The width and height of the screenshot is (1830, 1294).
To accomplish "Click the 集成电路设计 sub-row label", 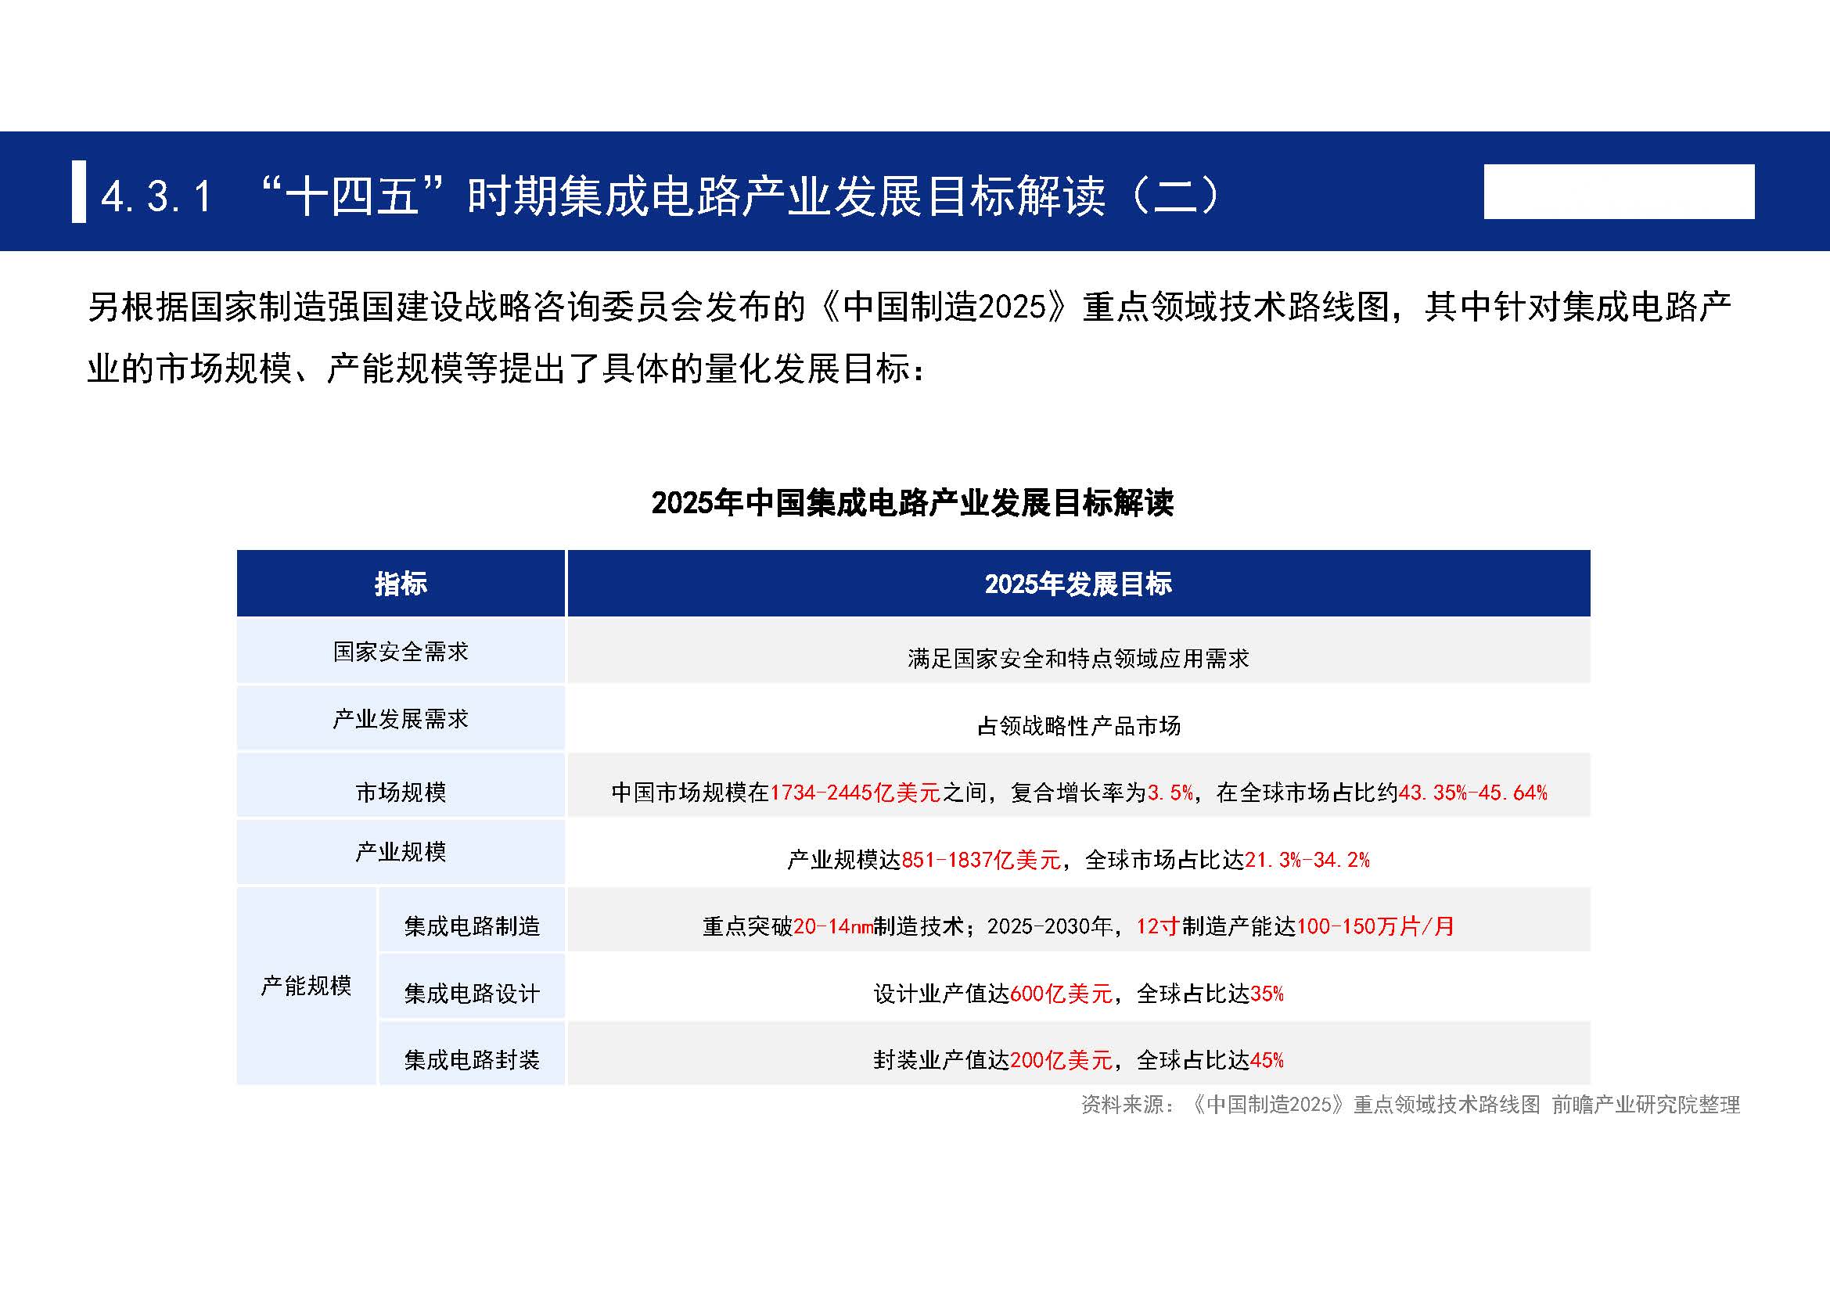I will pos(472,994).
